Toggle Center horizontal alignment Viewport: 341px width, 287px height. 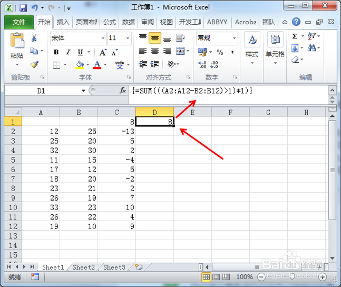[x=155, y=51]
